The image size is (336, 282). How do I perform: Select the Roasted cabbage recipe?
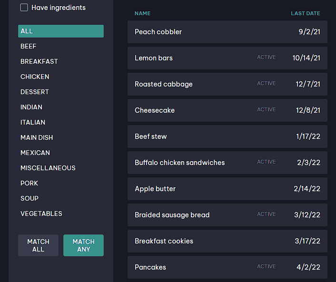(x=227, y=84)
